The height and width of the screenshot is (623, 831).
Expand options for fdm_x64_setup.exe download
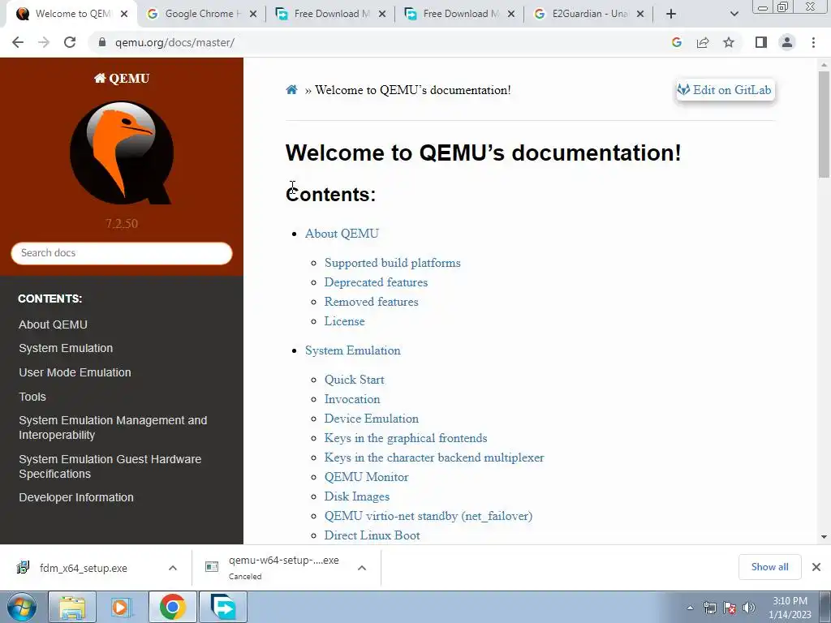click(x=173, y=568)
